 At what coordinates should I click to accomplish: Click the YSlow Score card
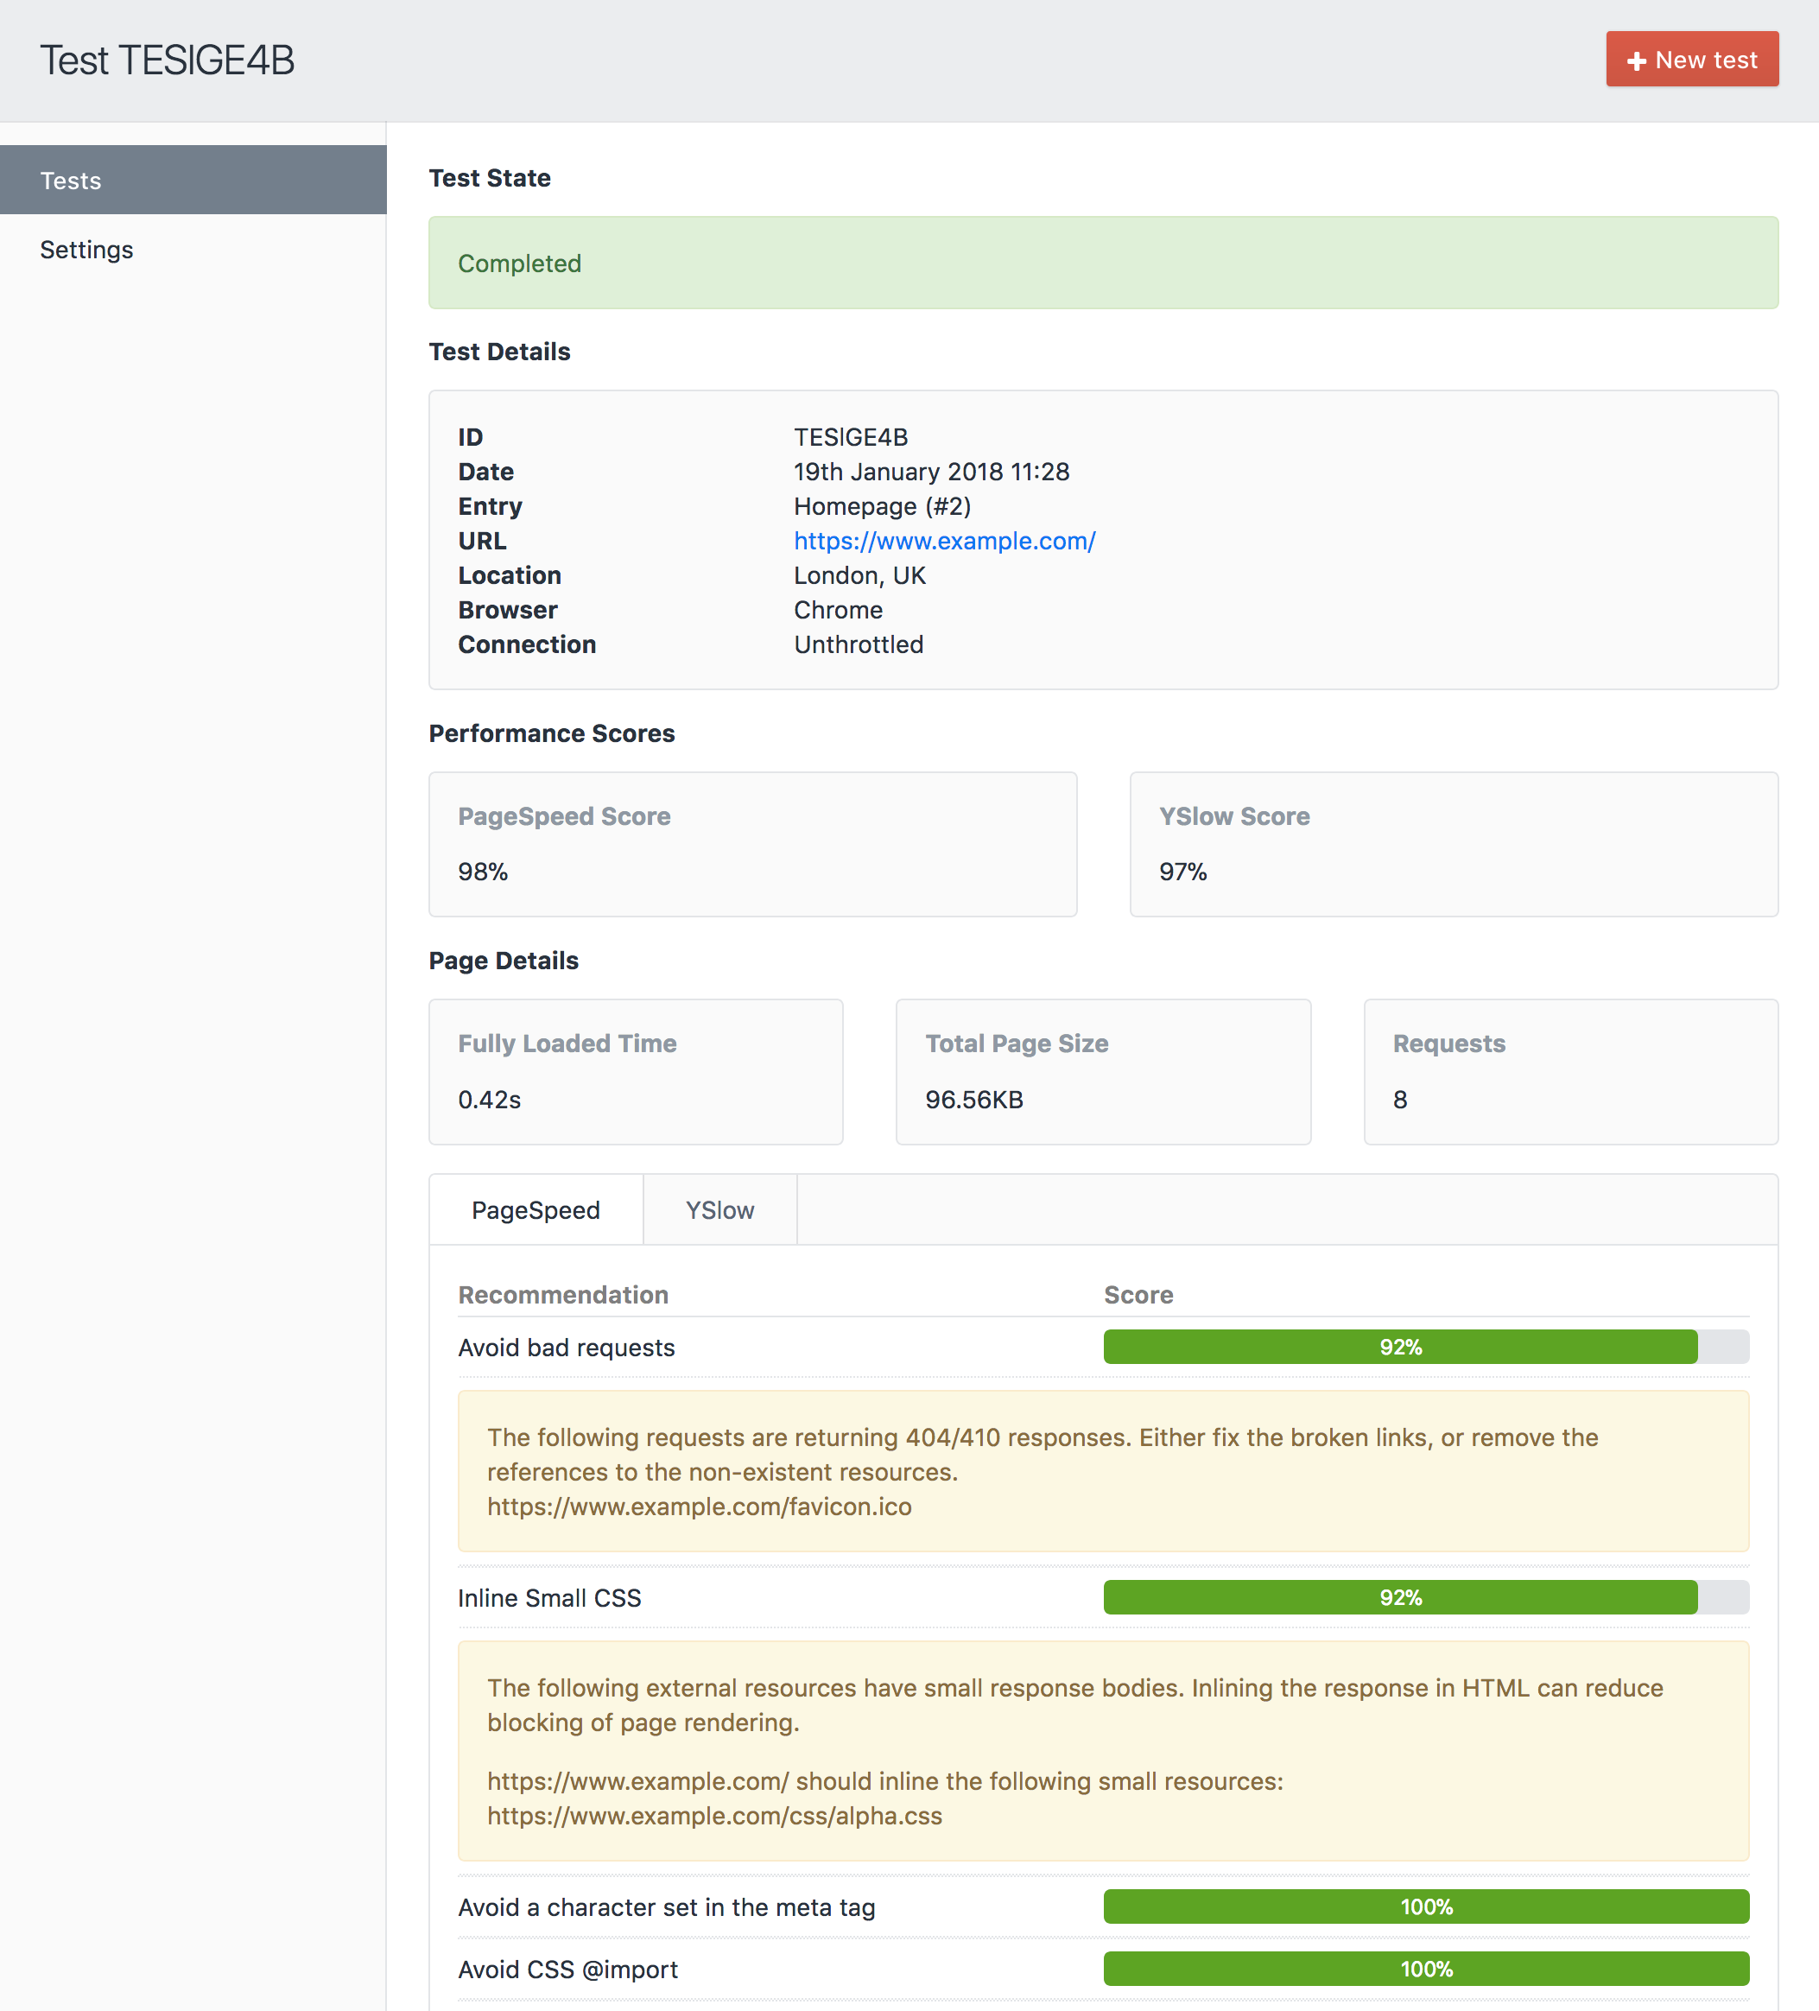point(1453,844)
